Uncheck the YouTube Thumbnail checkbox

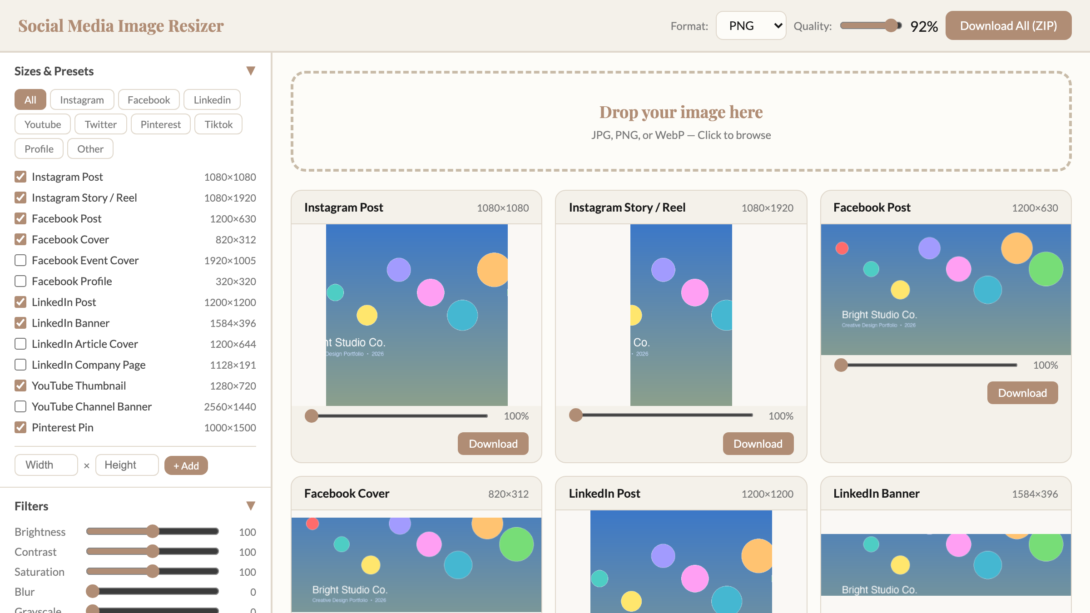(x=20, y=386)
